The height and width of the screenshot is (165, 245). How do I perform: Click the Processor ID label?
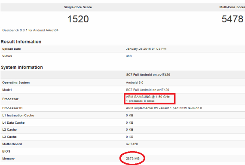(x=12, y=108)
